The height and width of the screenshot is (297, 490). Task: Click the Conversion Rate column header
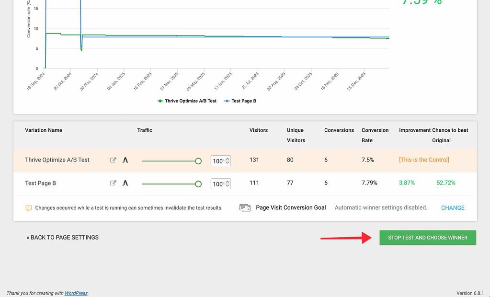[375, 135]
